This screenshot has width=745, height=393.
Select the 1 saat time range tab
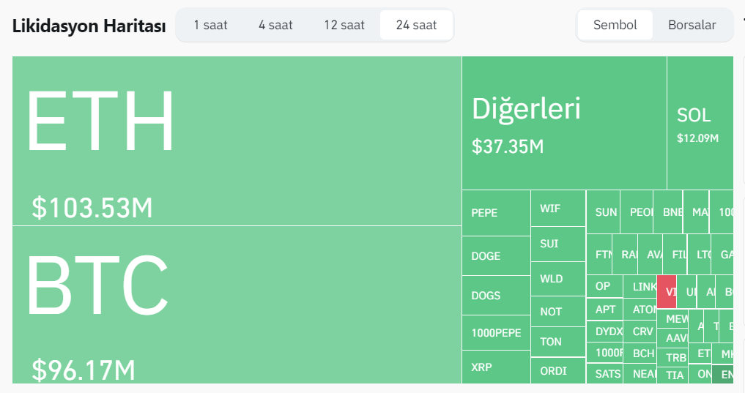(210, 25)
